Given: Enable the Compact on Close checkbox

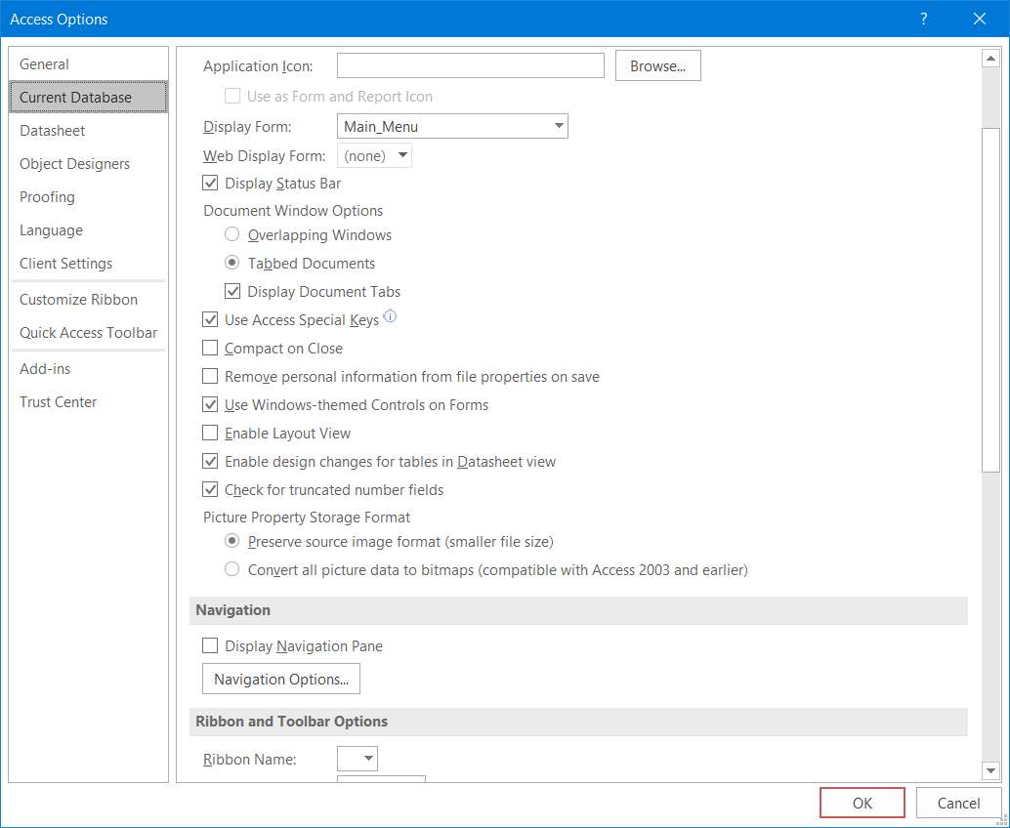Looking at the screenshot, I should (210, 349).
